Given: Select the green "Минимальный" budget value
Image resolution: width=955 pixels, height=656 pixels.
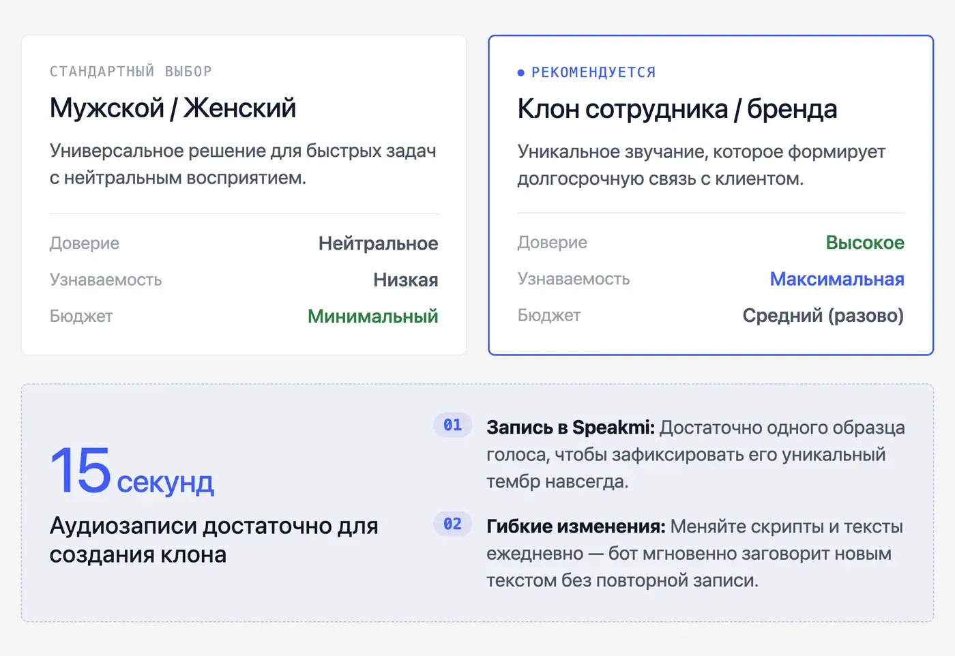Looking at the screenshot, I should (x=373, y=316).
